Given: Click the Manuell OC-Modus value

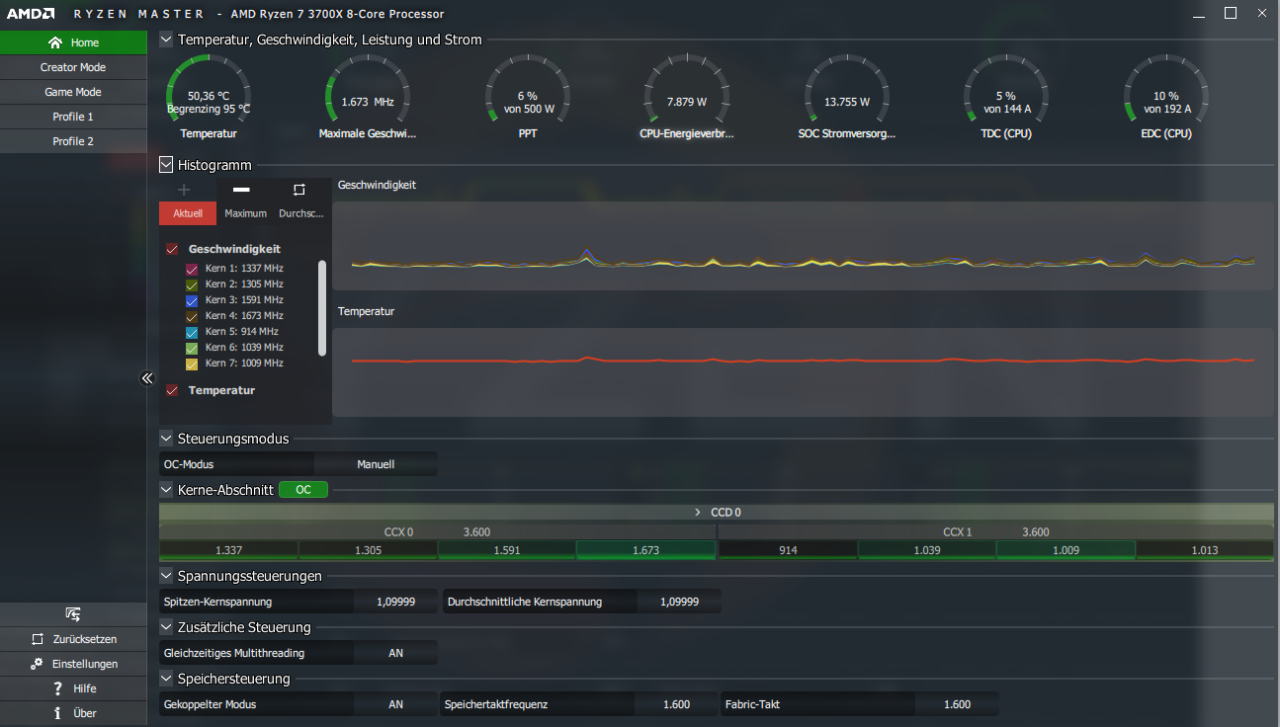Looking at the screenshot, I should pyautogui.click(x=376, y=464).
